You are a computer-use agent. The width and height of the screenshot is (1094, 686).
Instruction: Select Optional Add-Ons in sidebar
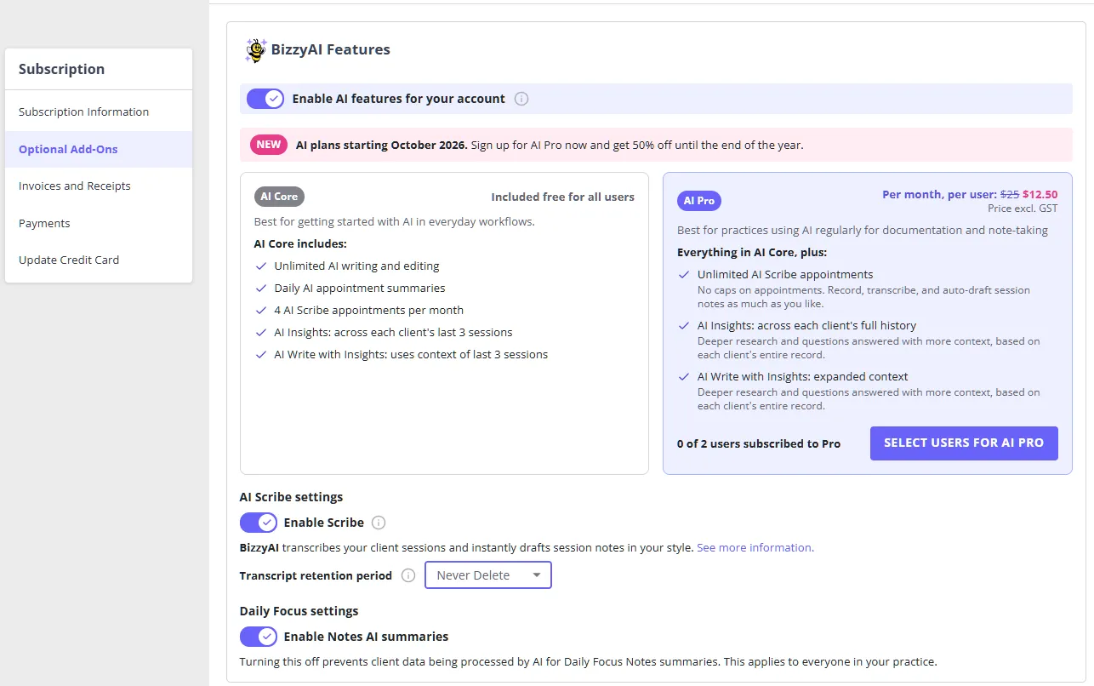click(99, 149)
